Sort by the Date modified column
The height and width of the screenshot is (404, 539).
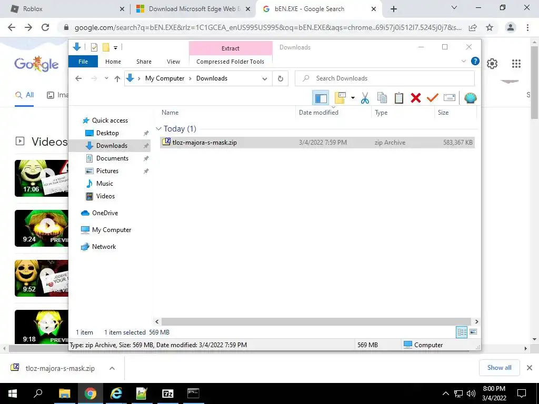[x=333, y=113]
